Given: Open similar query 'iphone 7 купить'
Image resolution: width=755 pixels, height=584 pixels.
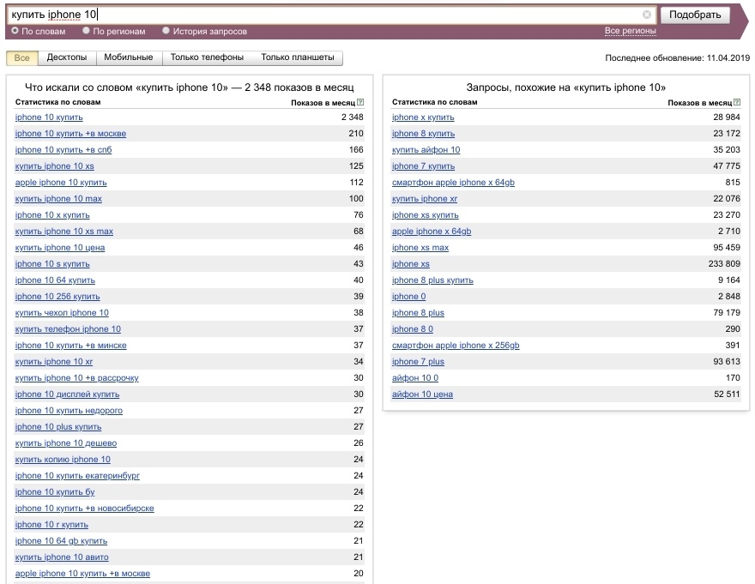Looking at the screenshot, I should pos(423,166).
